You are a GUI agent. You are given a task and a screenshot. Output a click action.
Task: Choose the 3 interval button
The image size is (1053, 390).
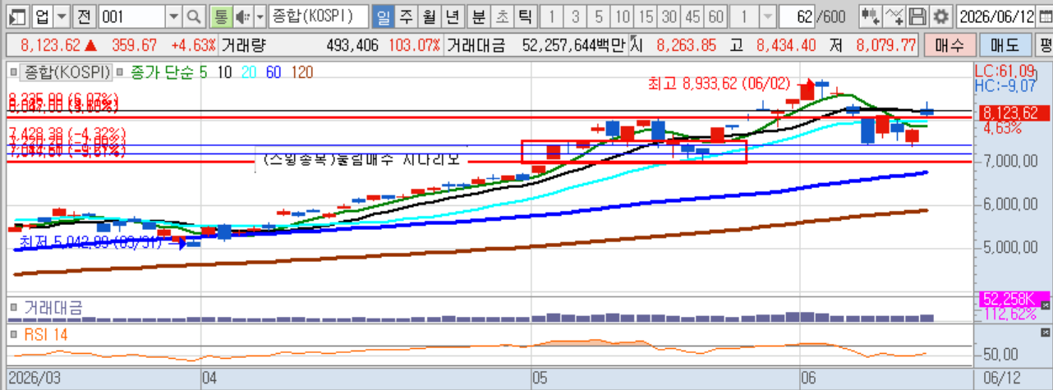point(576,16)
